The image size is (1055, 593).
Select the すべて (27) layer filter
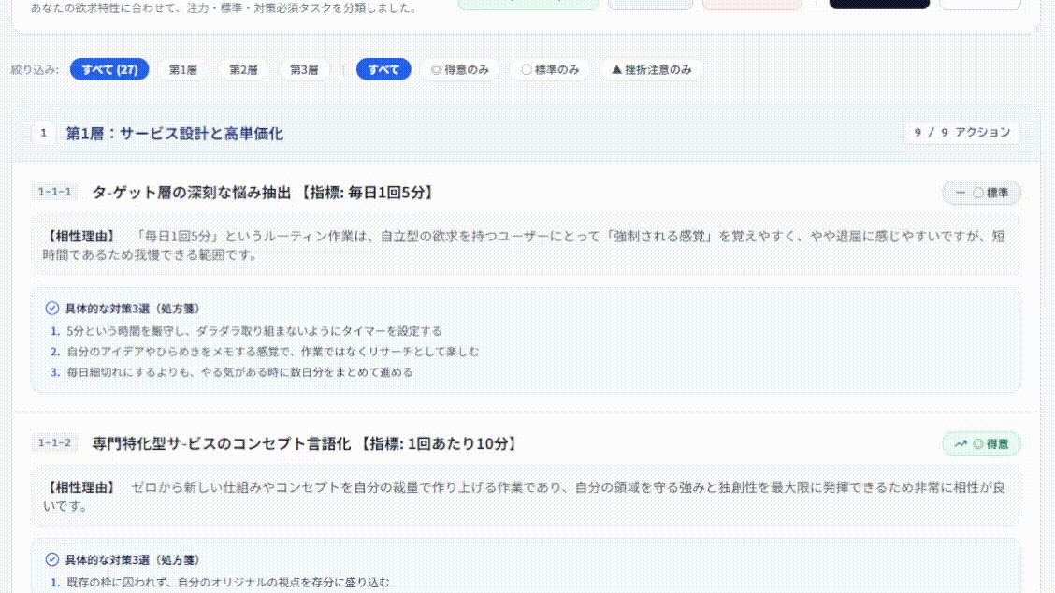(109, 69)
